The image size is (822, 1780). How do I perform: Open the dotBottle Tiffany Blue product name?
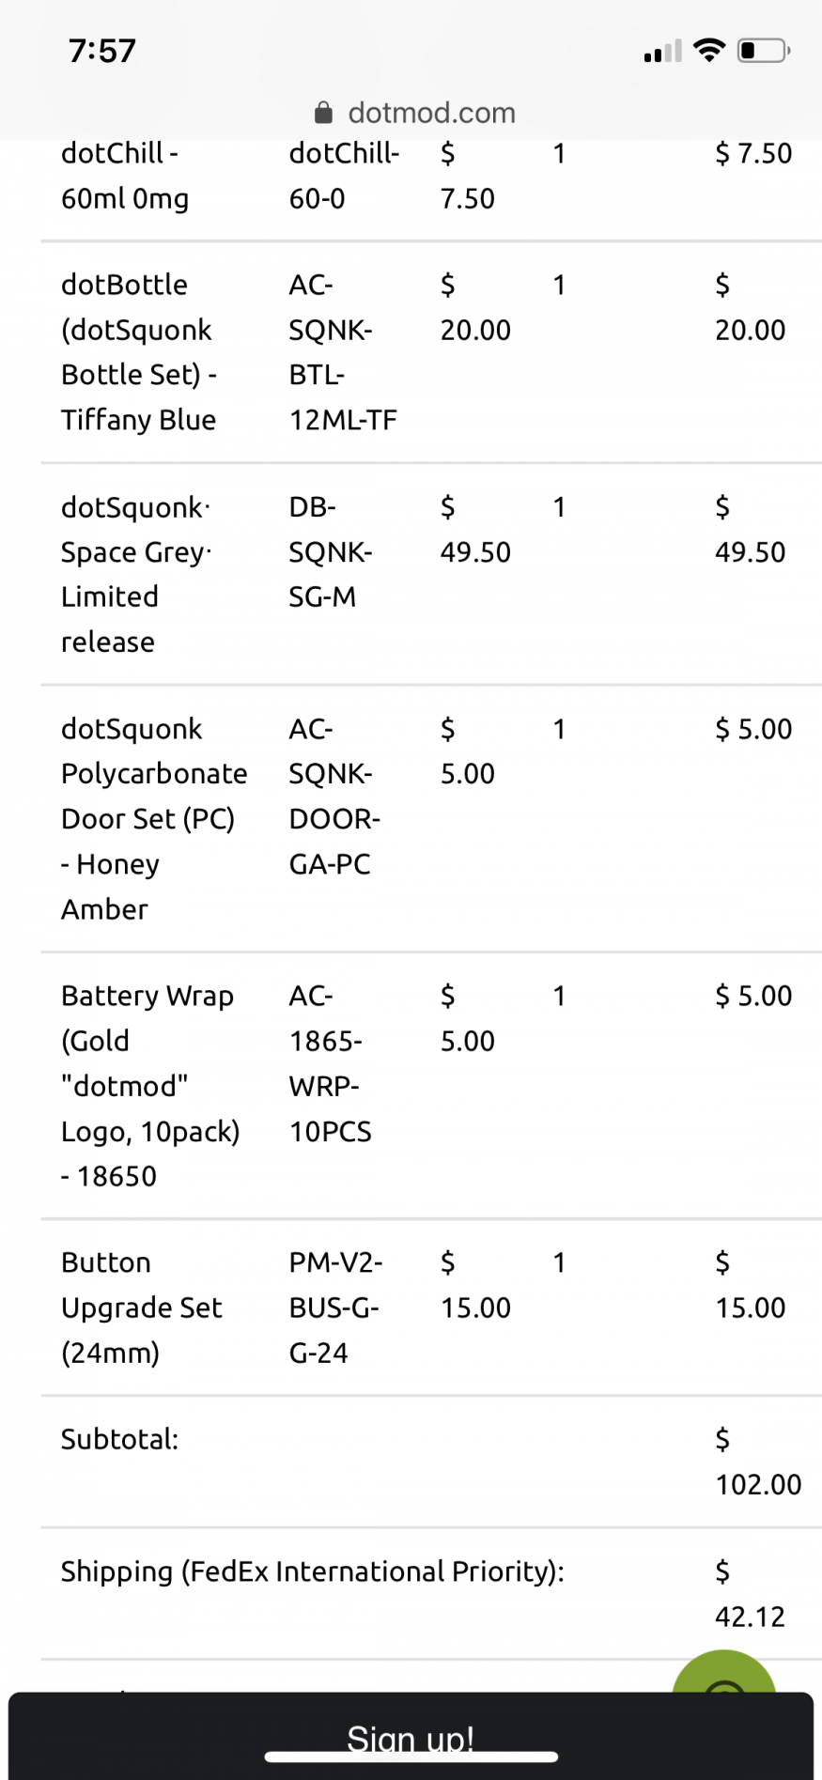[x=138, y=352]
